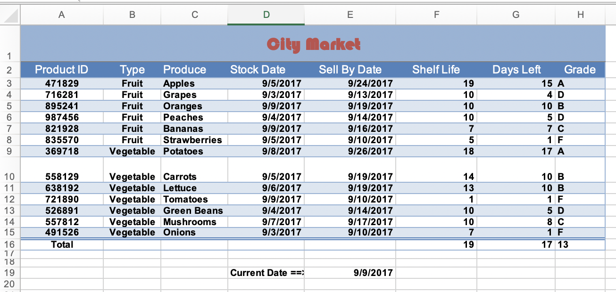Image resolution: width=616 pixels, height=292 pixels.
Task: Click the Select All triangle corner icon
Action: [9, 15]
